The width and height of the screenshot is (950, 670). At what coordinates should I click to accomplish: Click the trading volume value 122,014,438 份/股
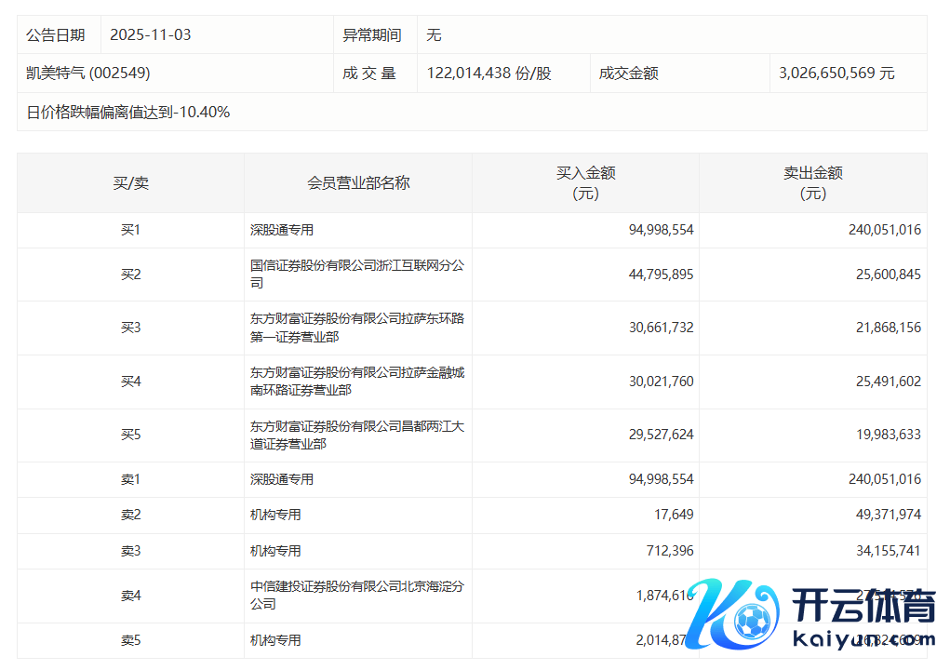[x=488, y=73]
